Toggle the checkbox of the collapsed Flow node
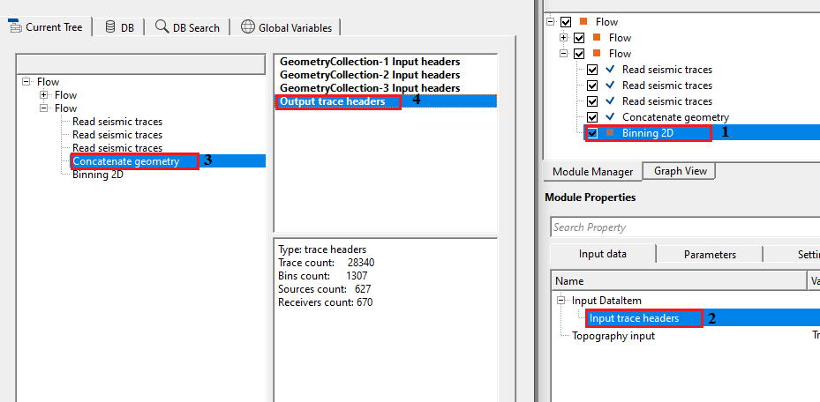The height and width of the screenshot is (402, 820). click(579, 38)
